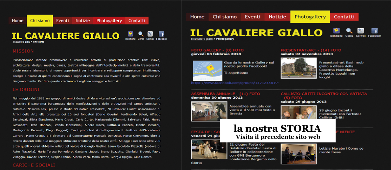
Task: Open Assemblea Annuale - (11) Foto heading
Action: (x=225, y=94)
